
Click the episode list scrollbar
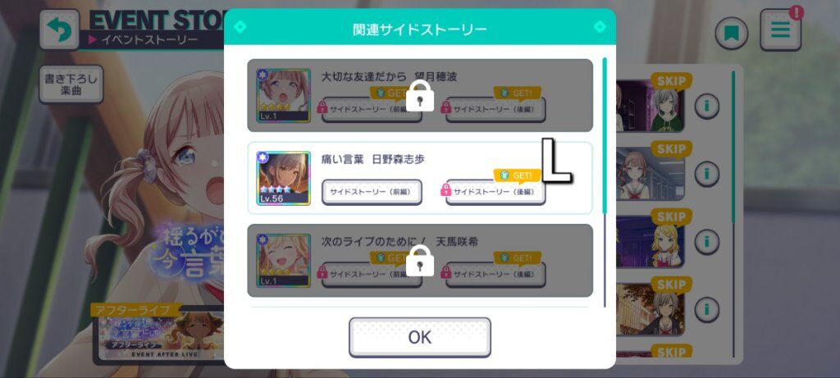(x=733, y=214)
